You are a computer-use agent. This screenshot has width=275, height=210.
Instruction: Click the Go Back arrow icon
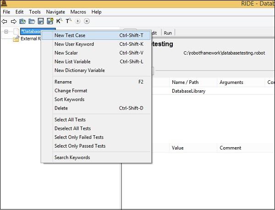(5, 21)
